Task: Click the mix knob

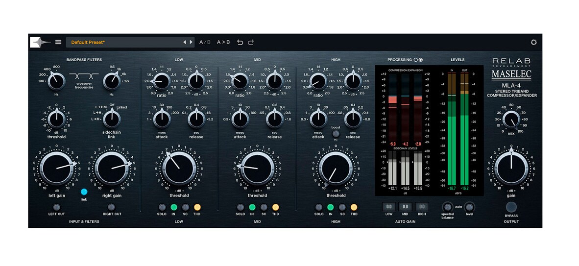Action: point(511,120)
